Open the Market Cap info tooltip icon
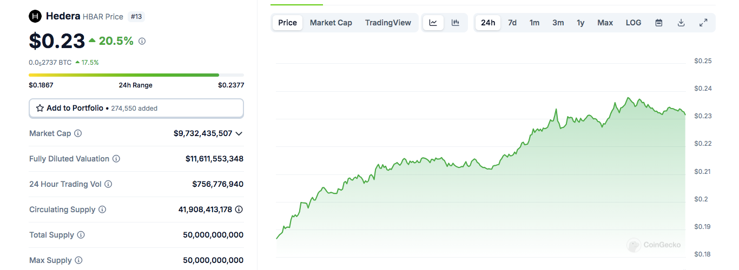 coord(78,133)
